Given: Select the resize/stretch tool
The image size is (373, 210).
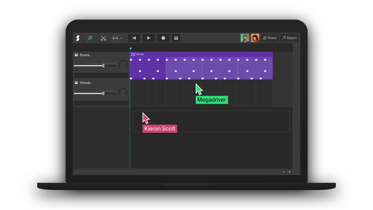Looking at the screenshot, I should pos(115,38).
